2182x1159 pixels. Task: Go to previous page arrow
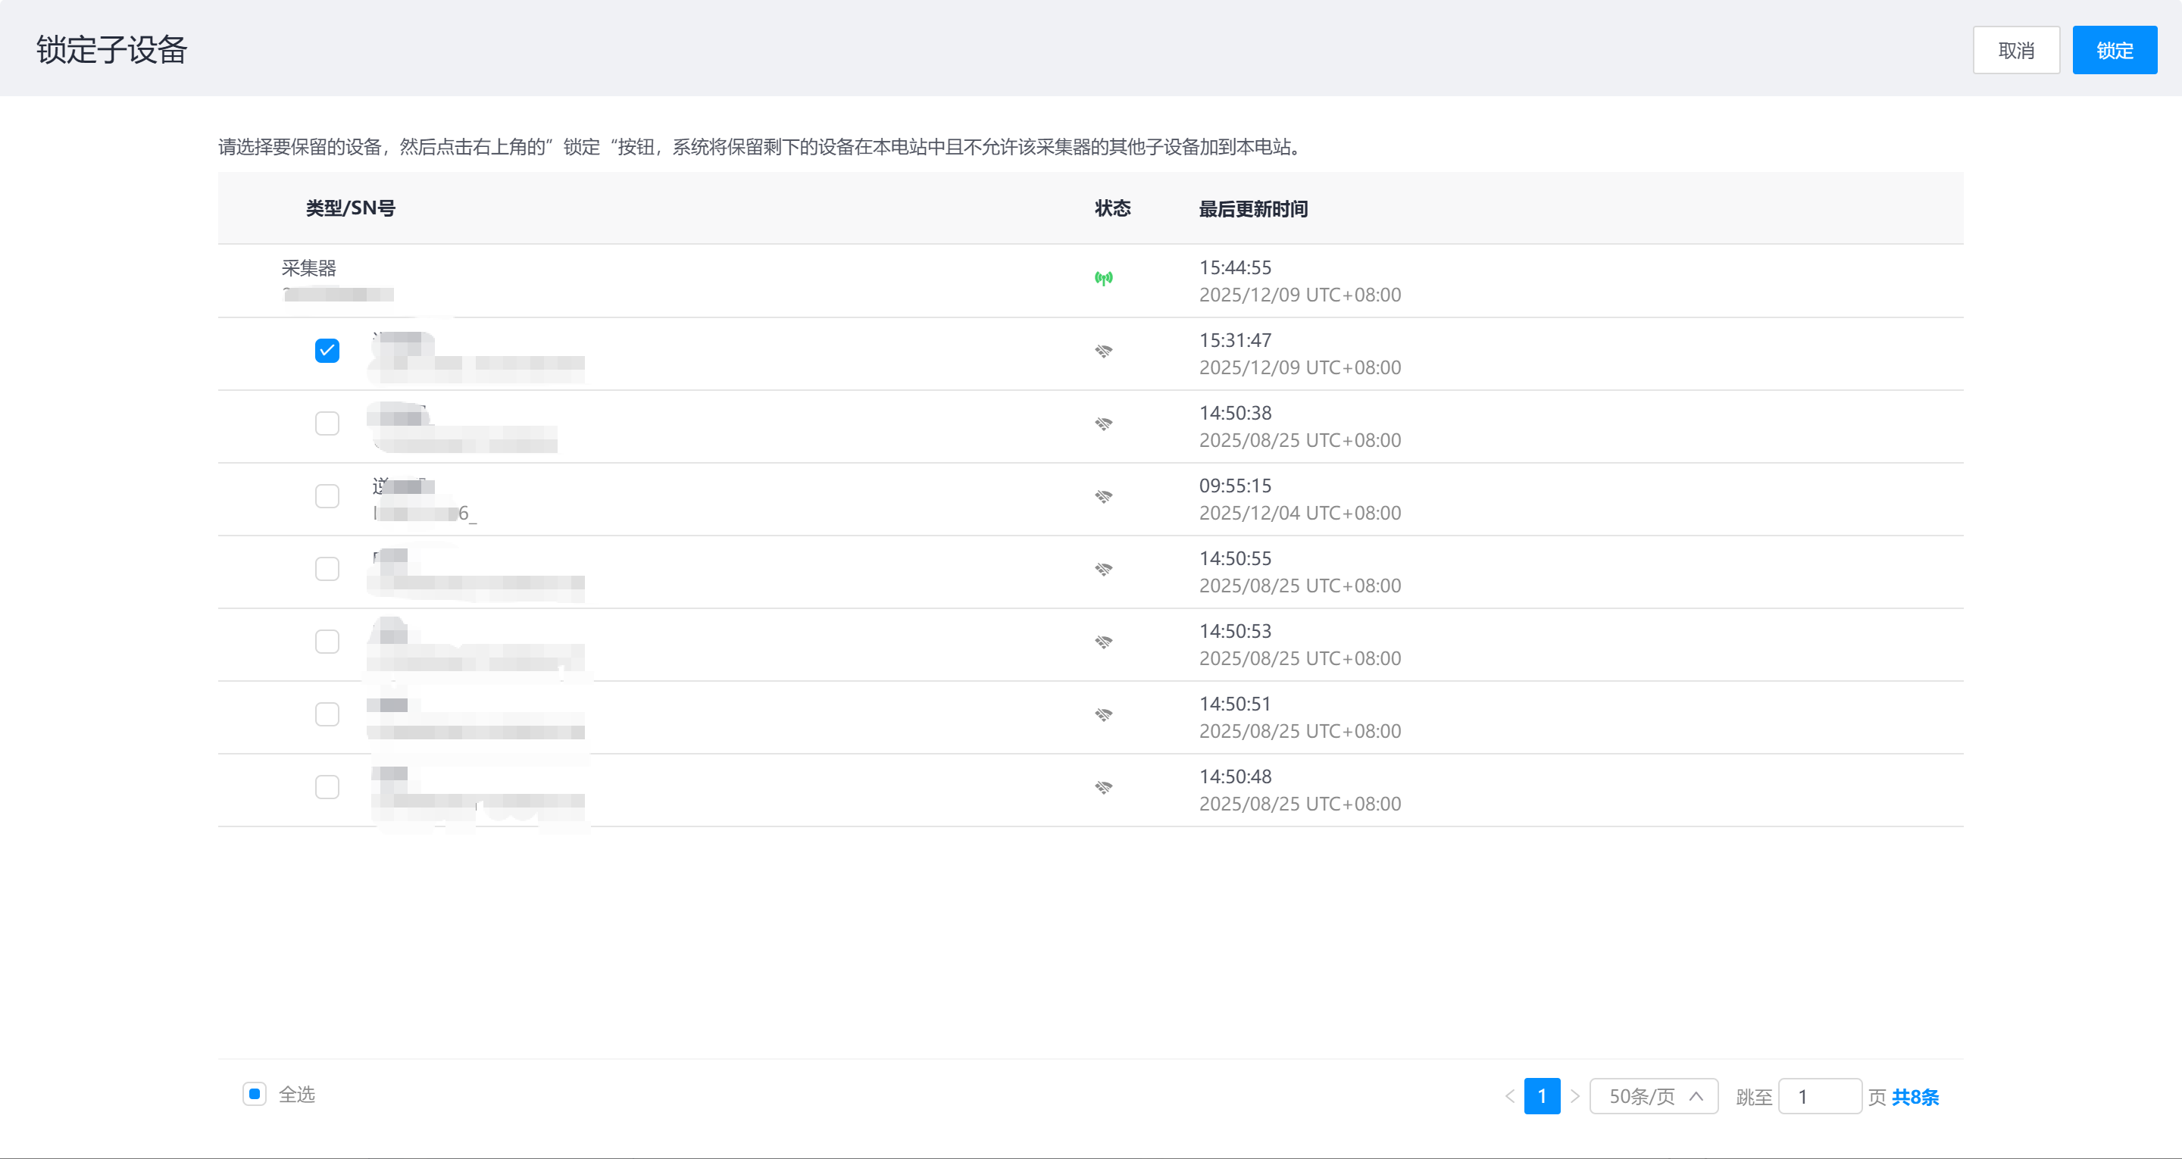[1509, 1096]
